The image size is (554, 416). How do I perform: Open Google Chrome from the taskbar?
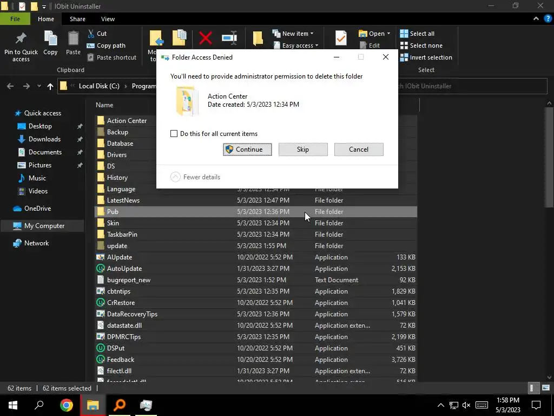click(66, 405)
